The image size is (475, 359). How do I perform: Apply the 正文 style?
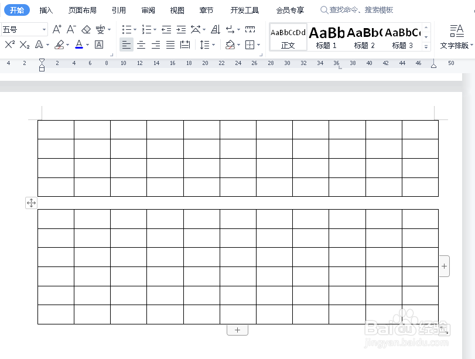(x=288, y=37)
